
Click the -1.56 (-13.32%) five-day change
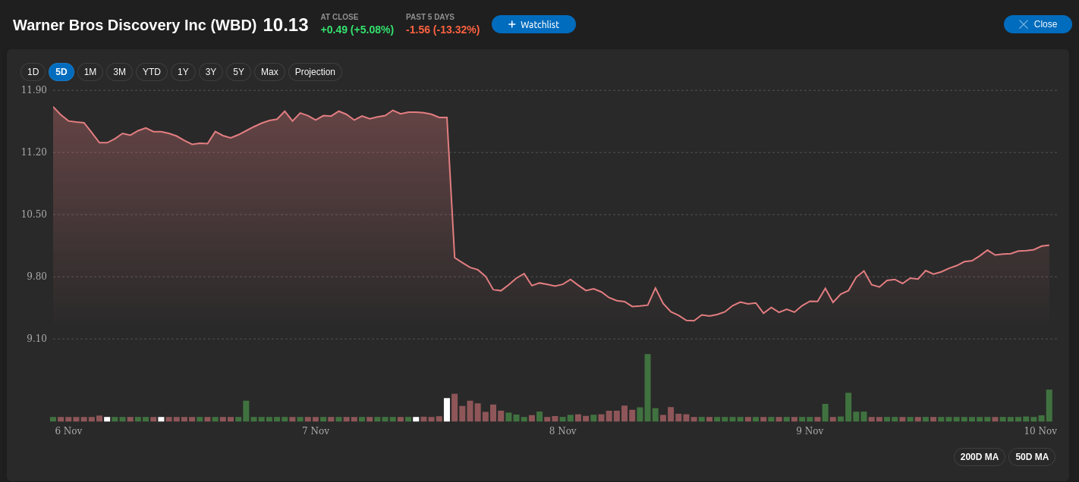tap(442, 30)
